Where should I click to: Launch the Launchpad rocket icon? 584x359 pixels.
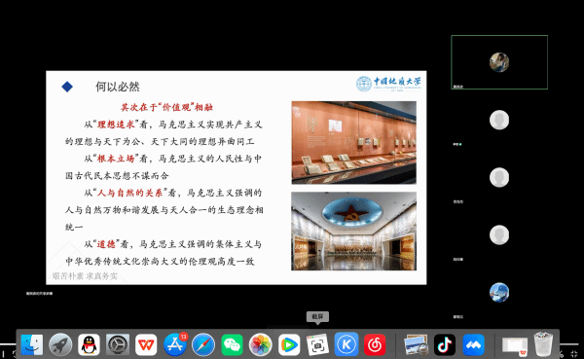(x=60, y=344)
